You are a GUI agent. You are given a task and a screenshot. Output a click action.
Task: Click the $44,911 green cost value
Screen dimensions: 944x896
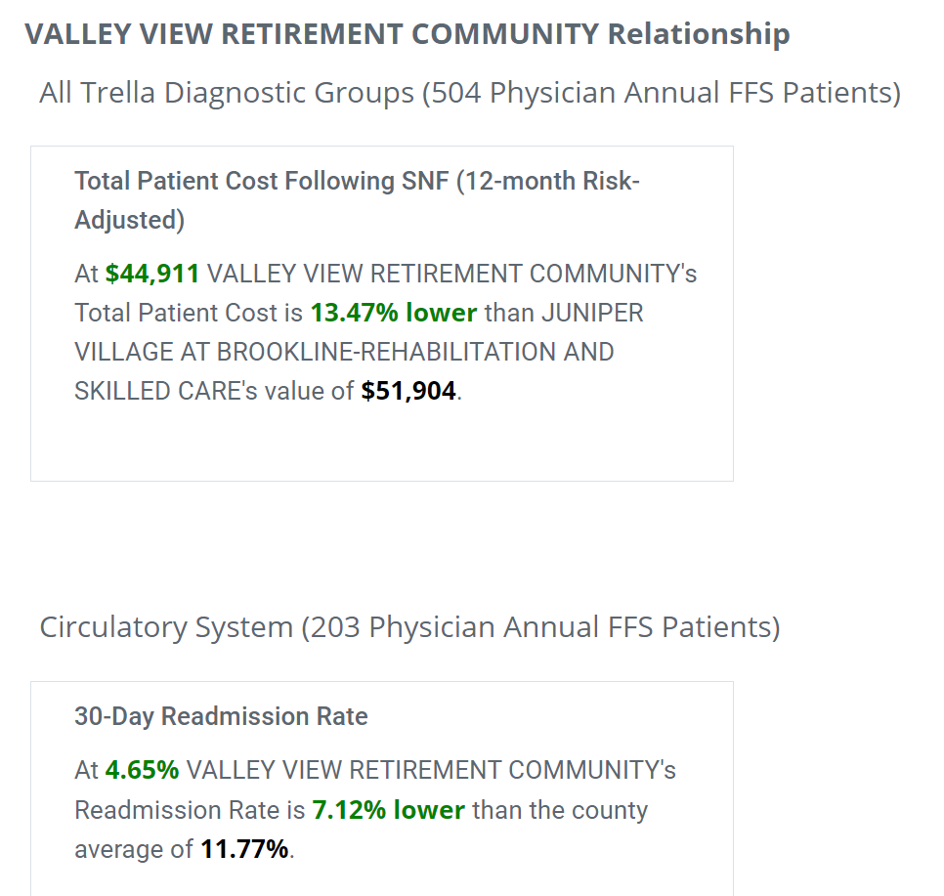tap(151, 274)
